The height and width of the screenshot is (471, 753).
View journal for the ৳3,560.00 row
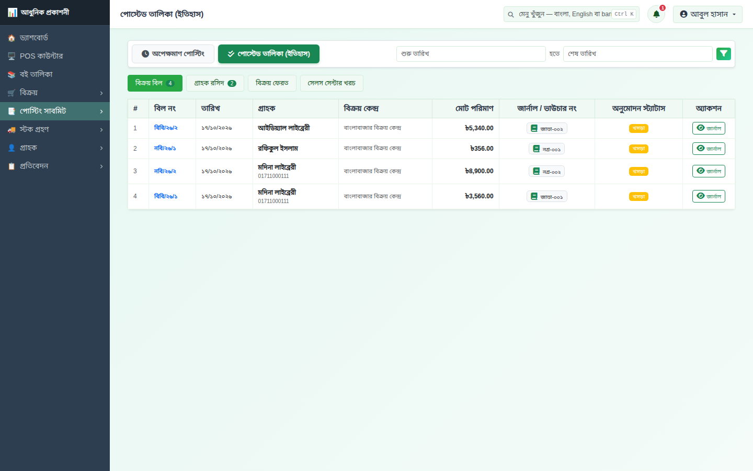(709, 196)
